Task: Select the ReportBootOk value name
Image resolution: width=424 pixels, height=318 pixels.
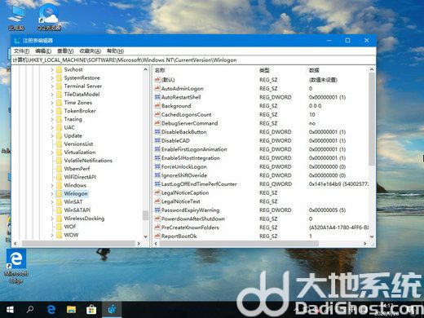Action: 179,236
